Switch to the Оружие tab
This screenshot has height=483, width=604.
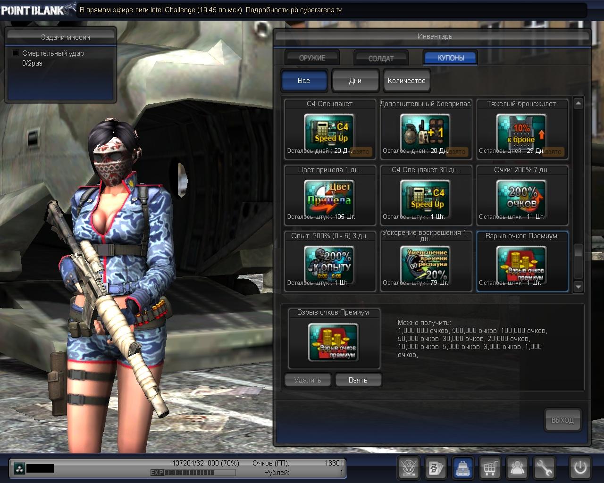[312, 58]
